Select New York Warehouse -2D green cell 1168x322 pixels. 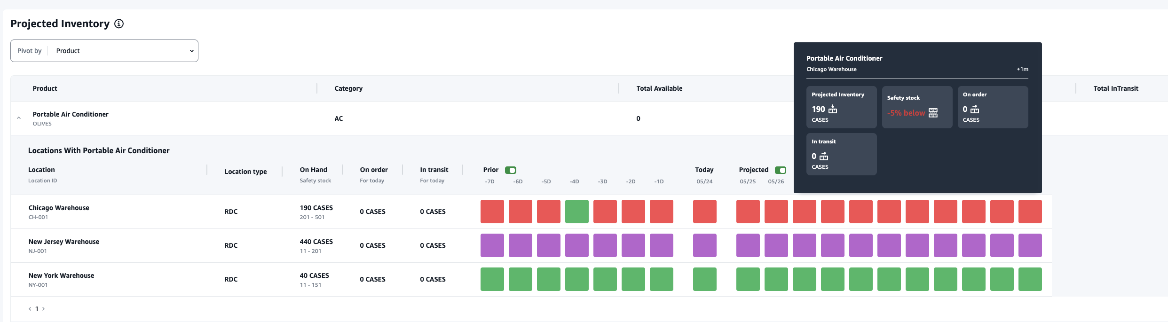(x=633, y=279)
